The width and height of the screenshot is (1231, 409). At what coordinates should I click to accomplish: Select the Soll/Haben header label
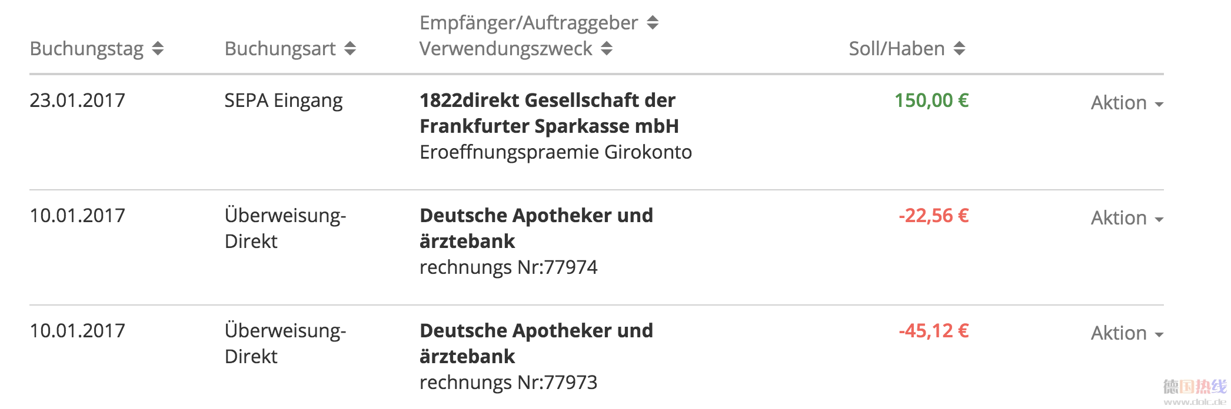coord(896,49)
